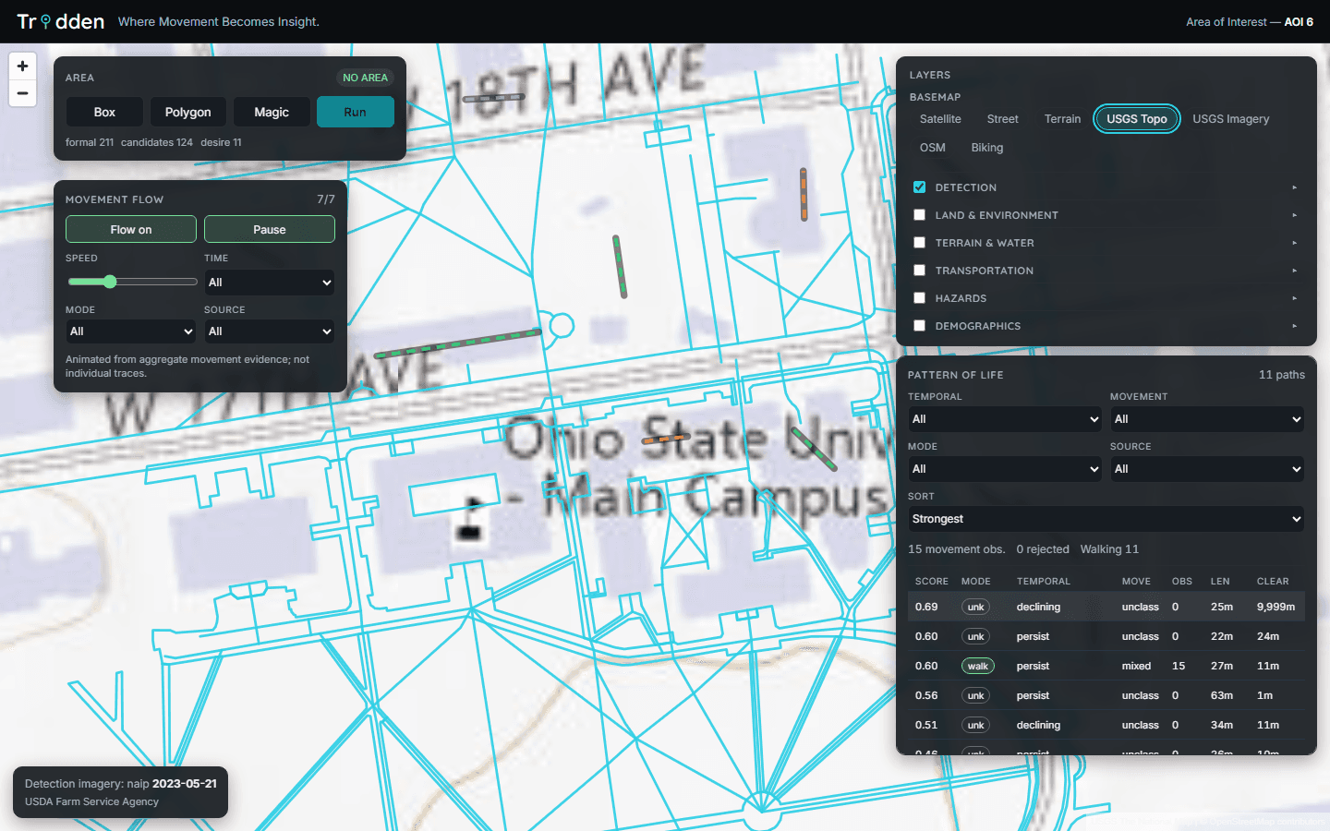Viewport: 1330px width, 831px height.
Task: Open the Movement Flow Mode dropdown
Action: click(x=131, y=331)
